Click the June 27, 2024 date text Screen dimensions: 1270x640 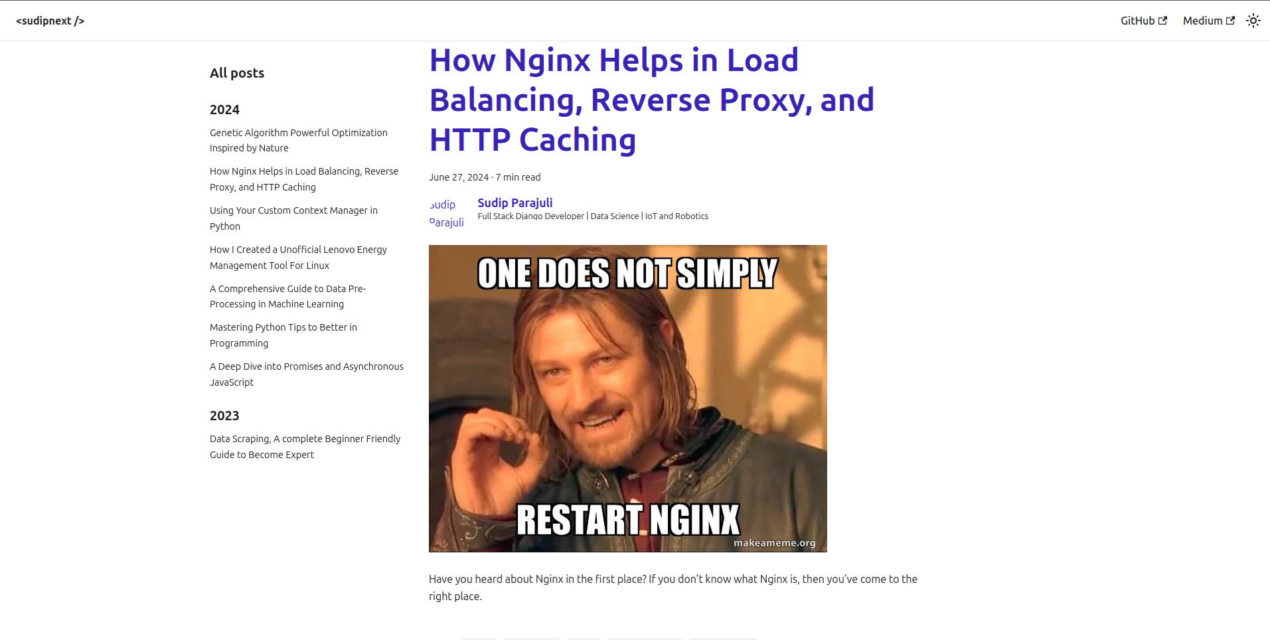coord(459,177)
